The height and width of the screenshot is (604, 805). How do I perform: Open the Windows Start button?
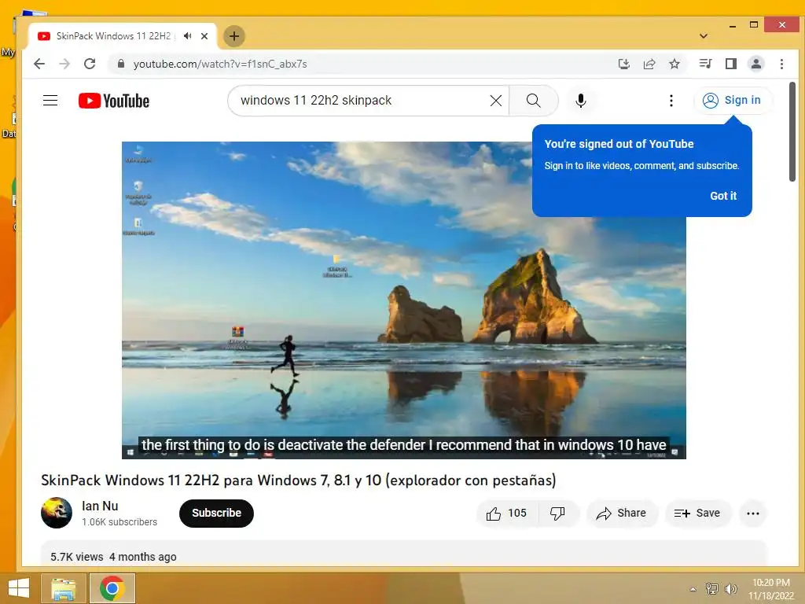click(x=19, y=588)
